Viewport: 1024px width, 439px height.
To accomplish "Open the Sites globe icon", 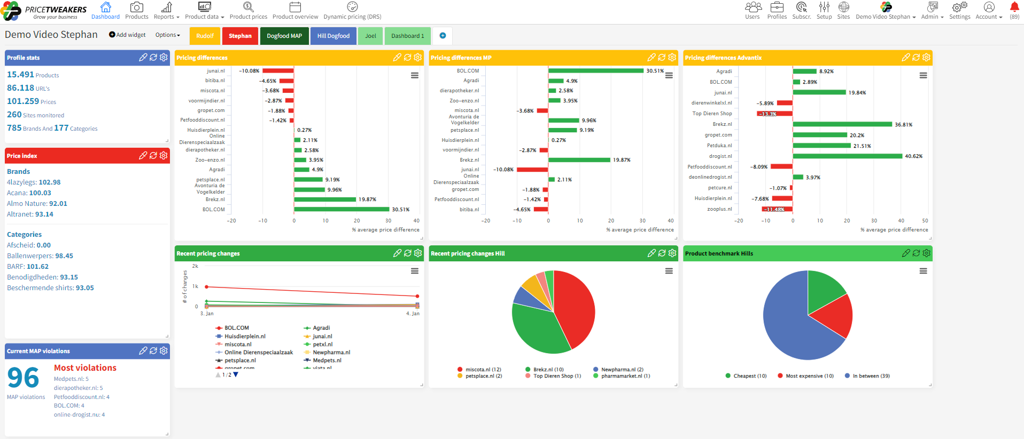I will click(843, 7).
